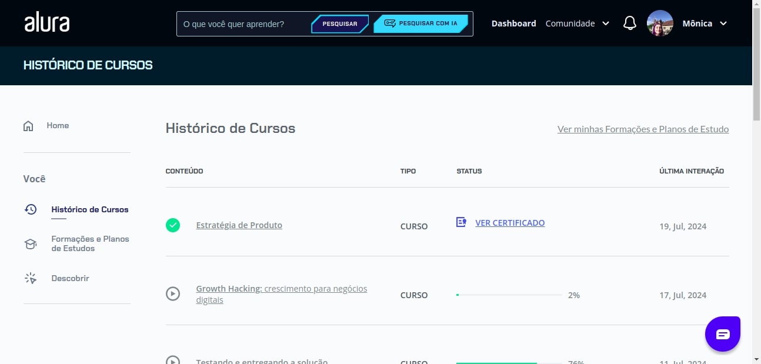Open Ver minhas Formações e Planos de Estudo
761x364 pixels.
[643, 129]
